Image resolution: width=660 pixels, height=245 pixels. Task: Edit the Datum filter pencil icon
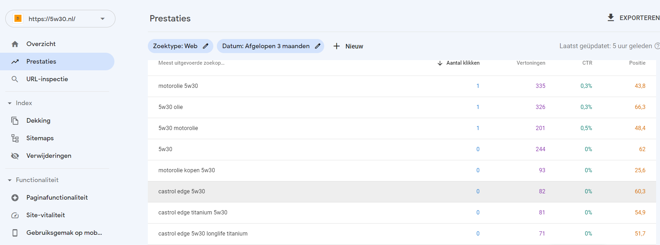[x=318, y=46]
